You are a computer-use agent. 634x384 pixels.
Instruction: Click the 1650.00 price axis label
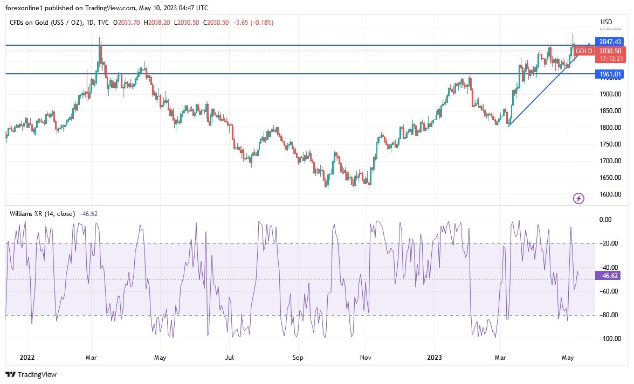[610, 178]
